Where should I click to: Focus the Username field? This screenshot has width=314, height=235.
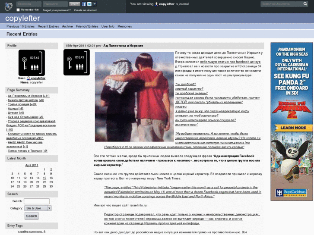click(x=29, y=4)
